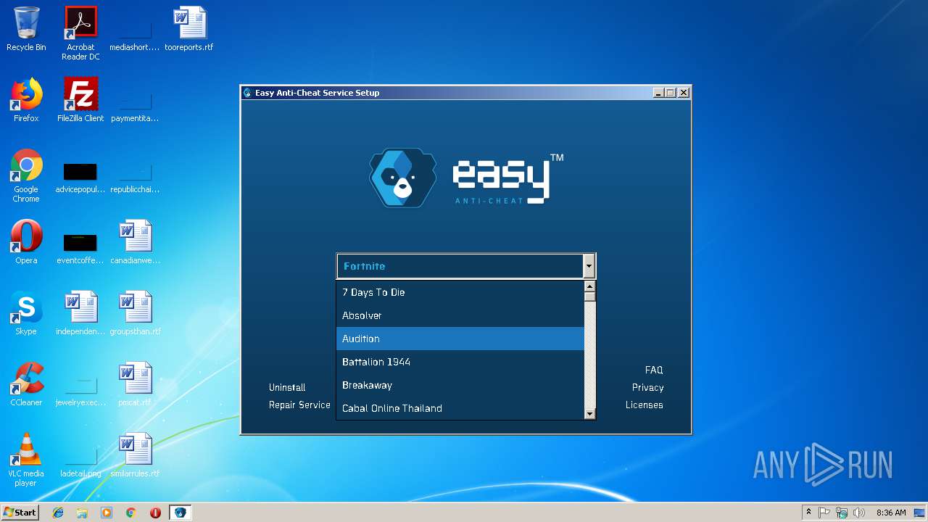Click the Uninstall link
The image size is (928, 522).
[x=287, y=387]
